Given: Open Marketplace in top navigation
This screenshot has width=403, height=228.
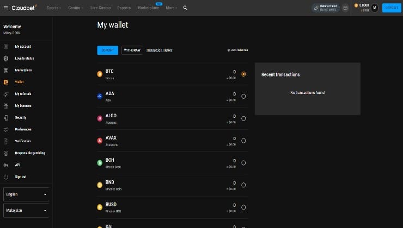Looking at the screenshot, I should tap(148, 8).
